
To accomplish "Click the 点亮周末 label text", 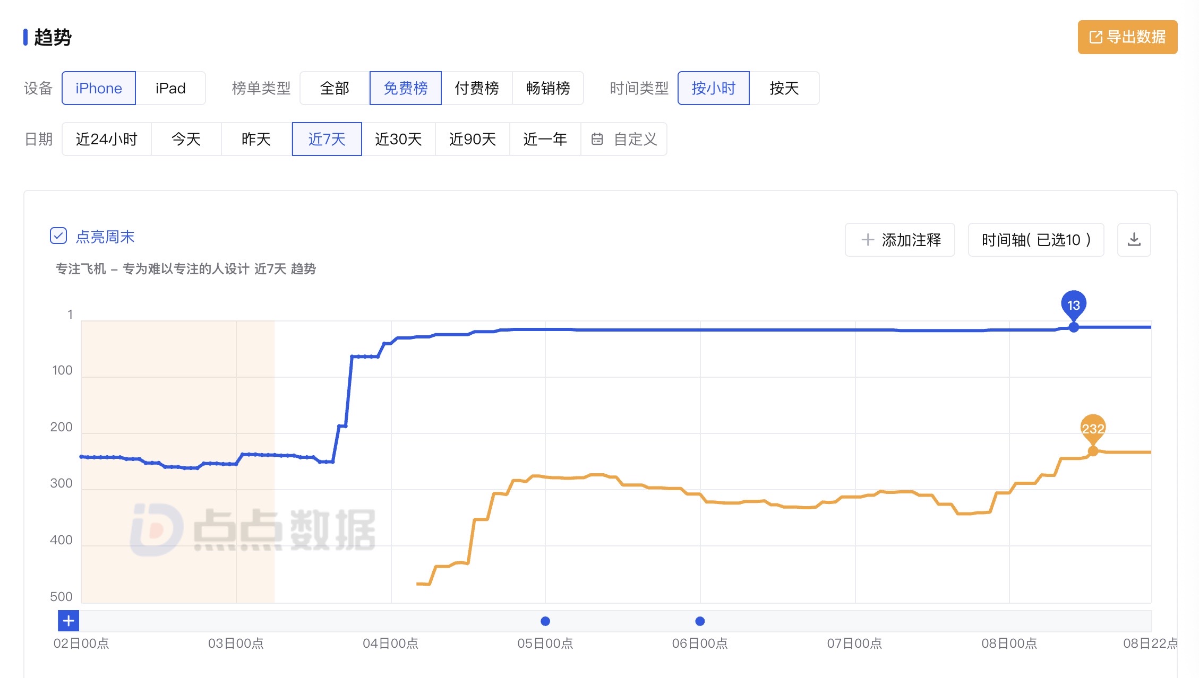I will coord(105,237).
